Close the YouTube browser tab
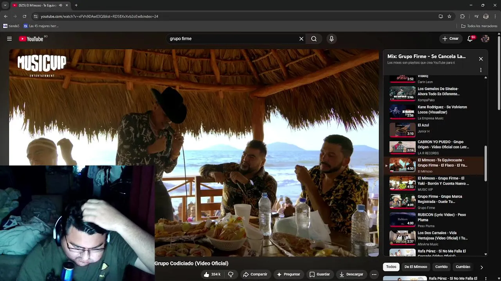The width and height of the screenshot is (501, 281). (x=67, y=5)
